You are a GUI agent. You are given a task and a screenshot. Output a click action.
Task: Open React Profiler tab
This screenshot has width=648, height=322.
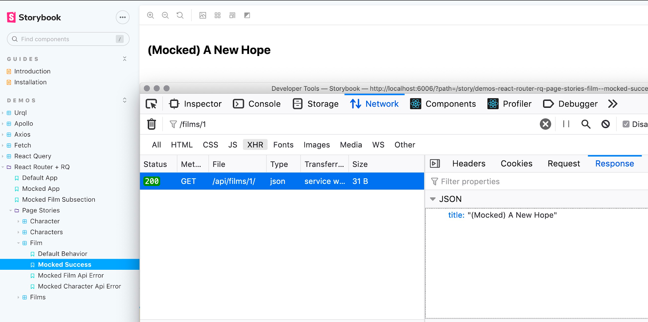pyautogui.click(x=509, y=104)
